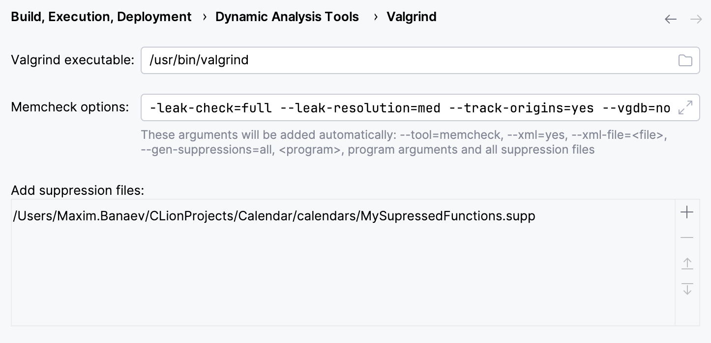Viewport: 711px width, 343px height.
Task: Move suppression file down in list
Action: [x=687, y=289]
